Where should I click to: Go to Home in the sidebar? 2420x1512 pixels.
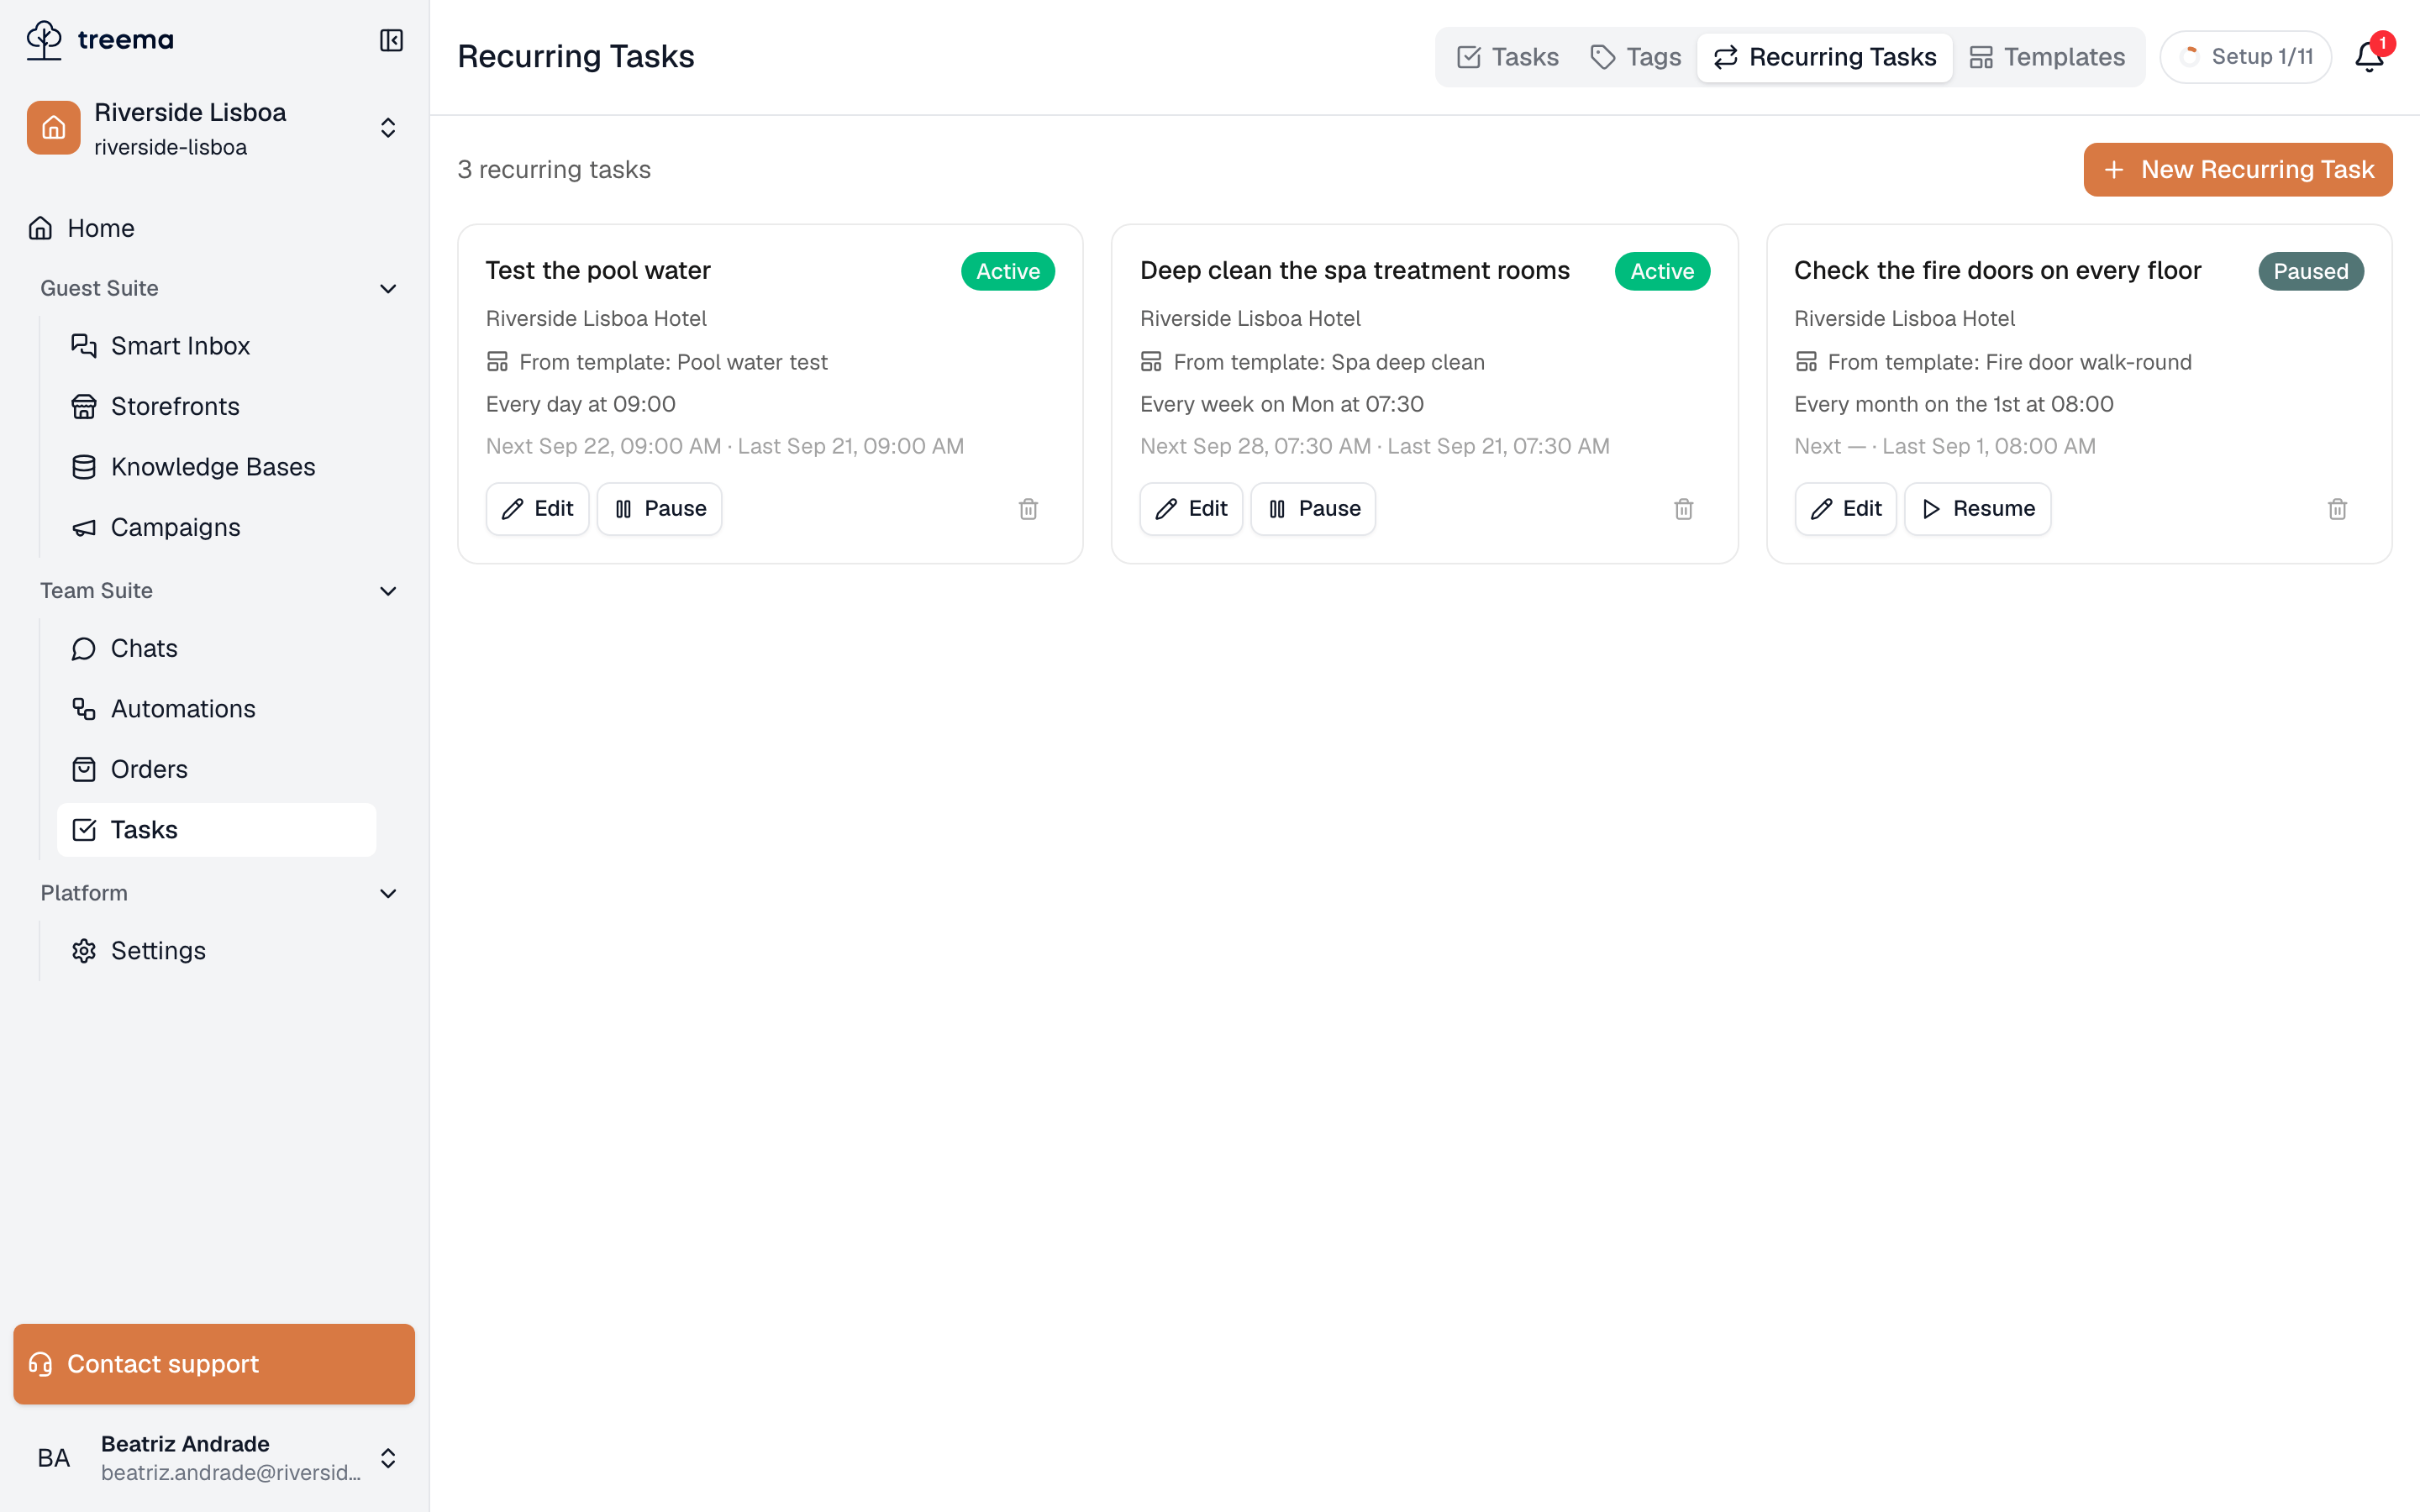tap(214, 228)
